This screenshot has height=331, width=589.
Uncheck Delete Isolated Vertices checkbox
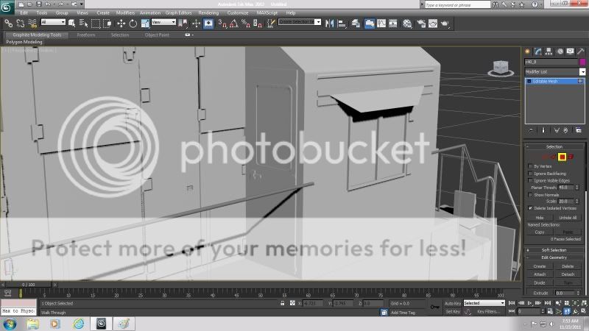530,208
